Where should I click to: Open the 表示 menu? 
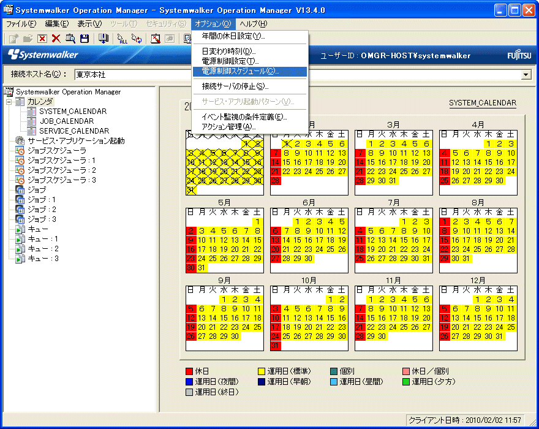pyautogui.click(x=89, y=24)
